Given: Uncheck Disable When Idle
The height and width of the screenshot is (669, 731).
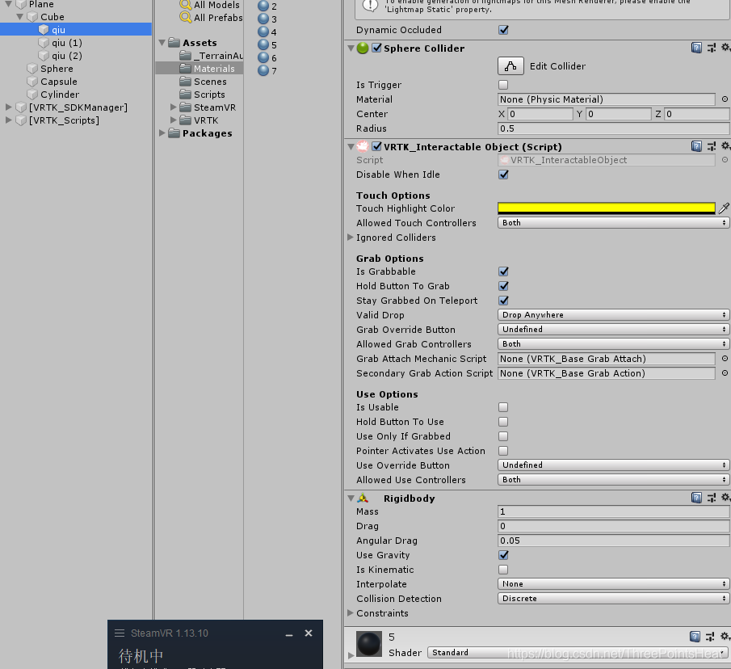Looking at the screenshot, I should point(503,175).
